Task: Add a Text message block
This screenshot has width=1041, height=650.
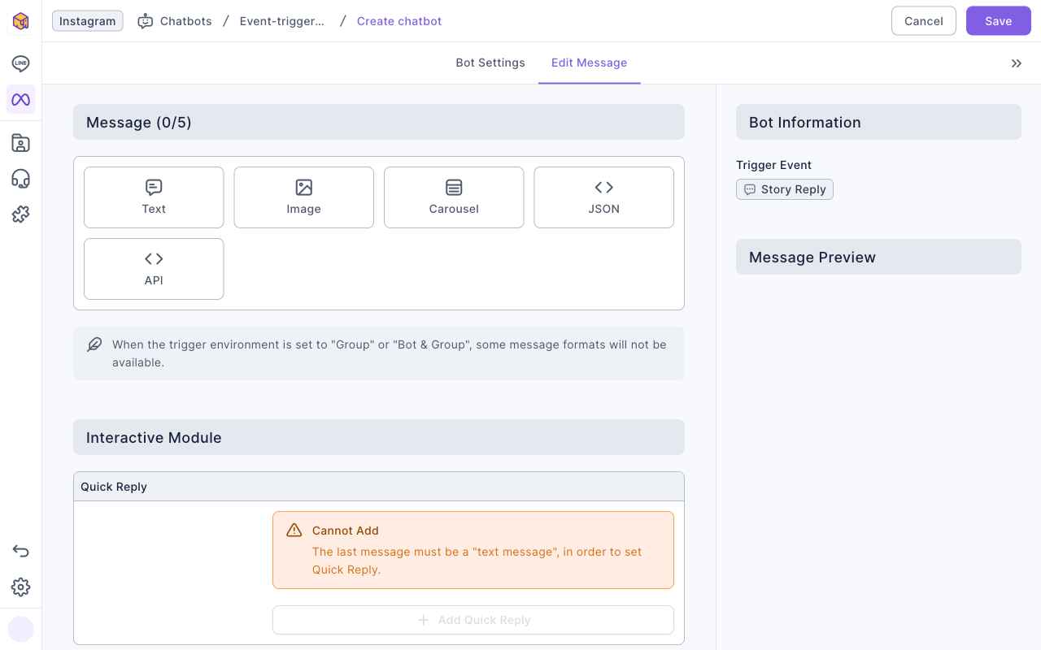Action: click(154, 197)
